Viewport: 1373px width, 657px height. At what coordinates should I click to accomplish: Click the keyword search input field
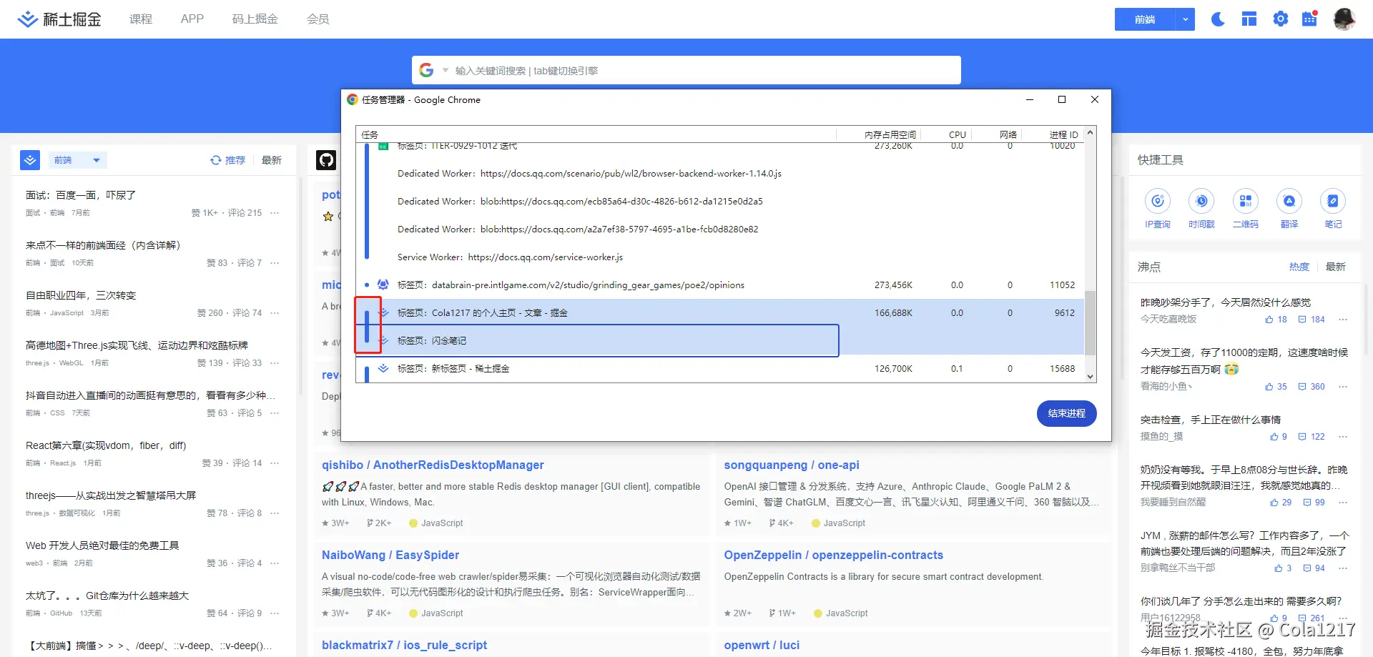(701, 71)
